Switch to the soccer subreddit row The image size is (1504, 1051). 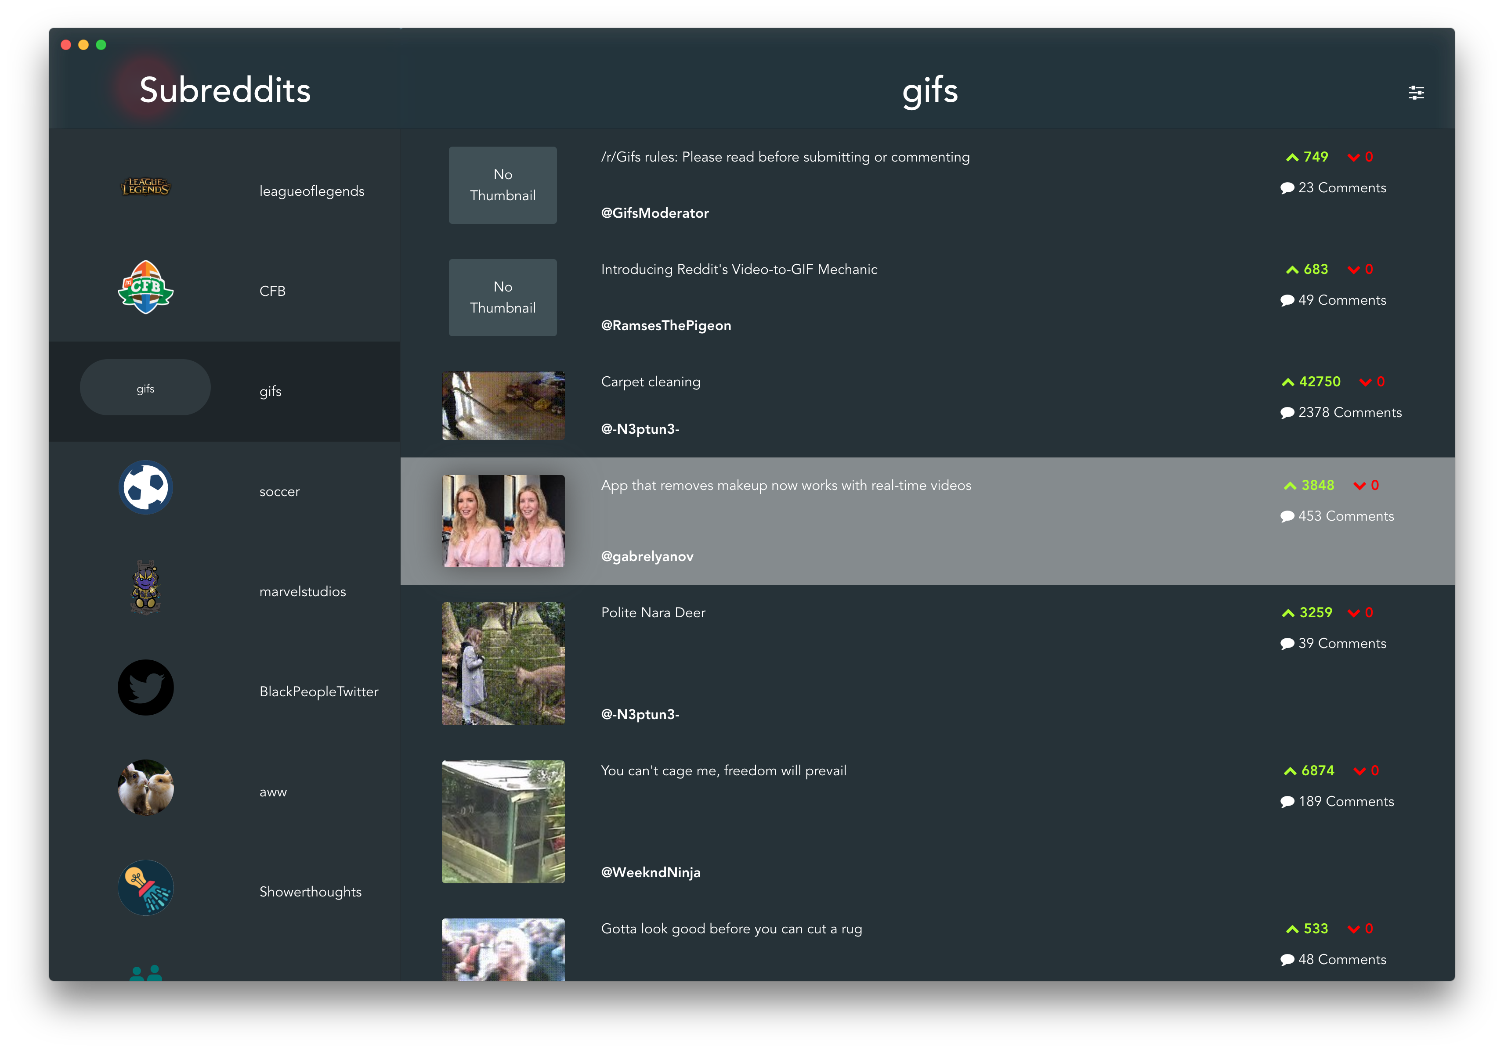click(x=279, y=491)
